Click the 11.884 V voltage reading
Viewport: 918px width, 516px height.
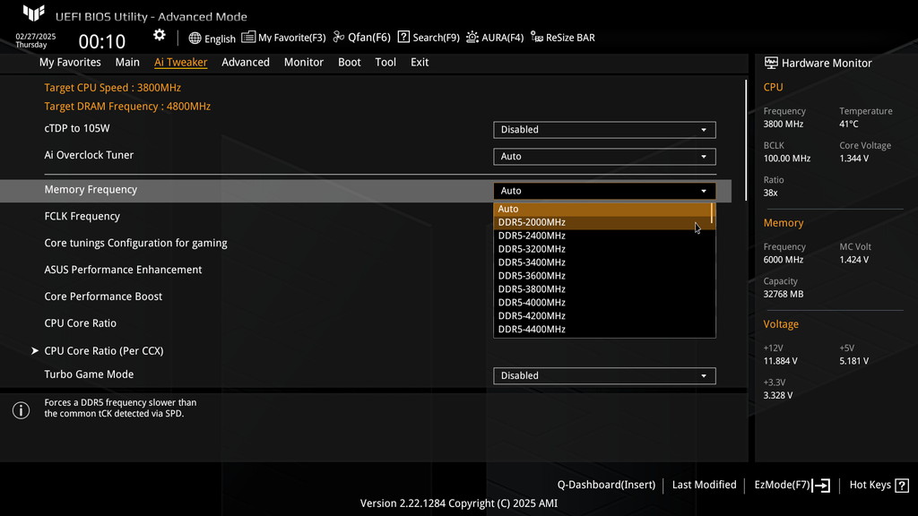click(781, 361)
